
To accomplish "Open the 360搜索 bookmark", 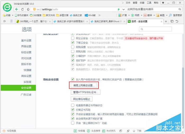I will pos(36,15).
